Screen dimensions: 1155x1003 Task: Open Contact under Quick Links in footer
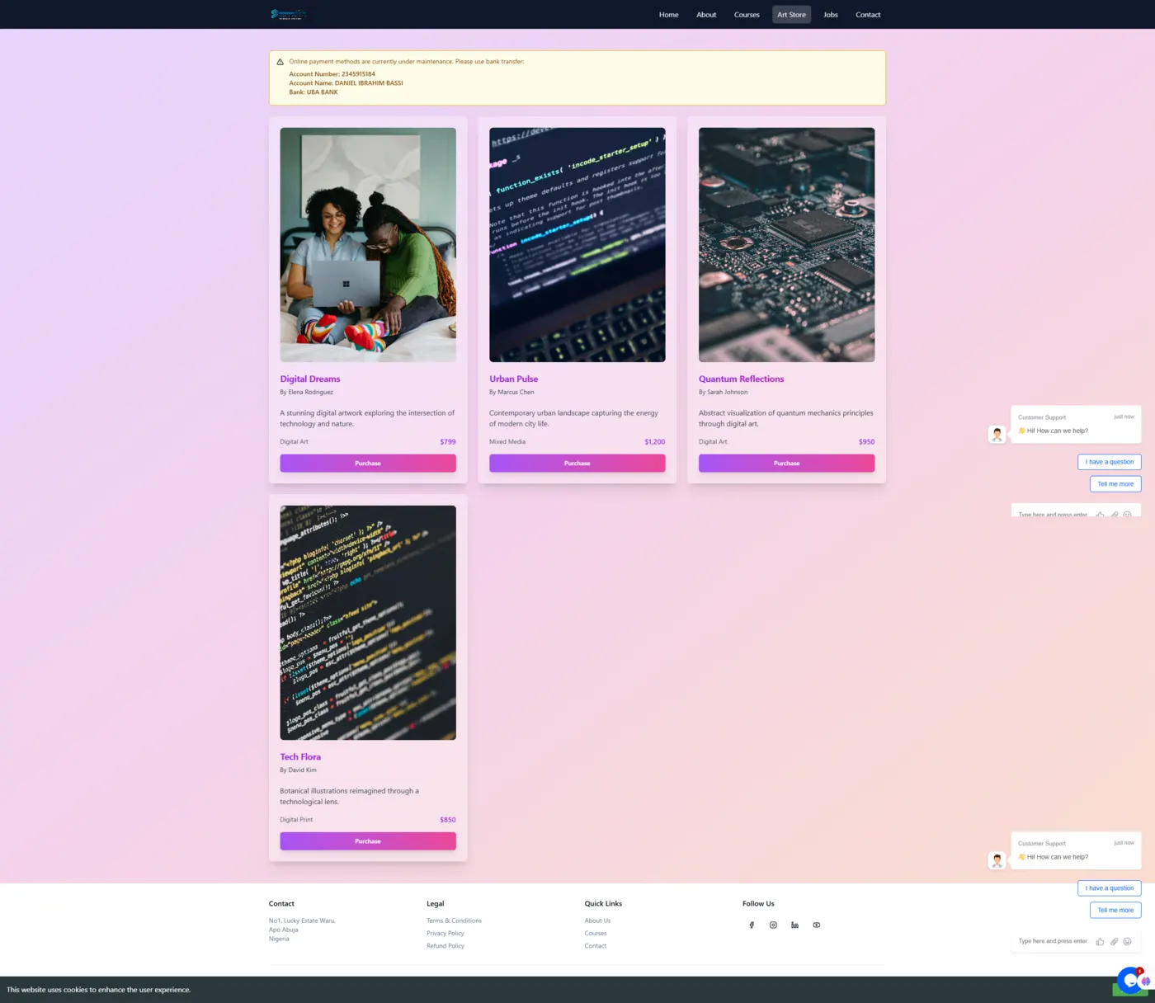coord(596,946)
